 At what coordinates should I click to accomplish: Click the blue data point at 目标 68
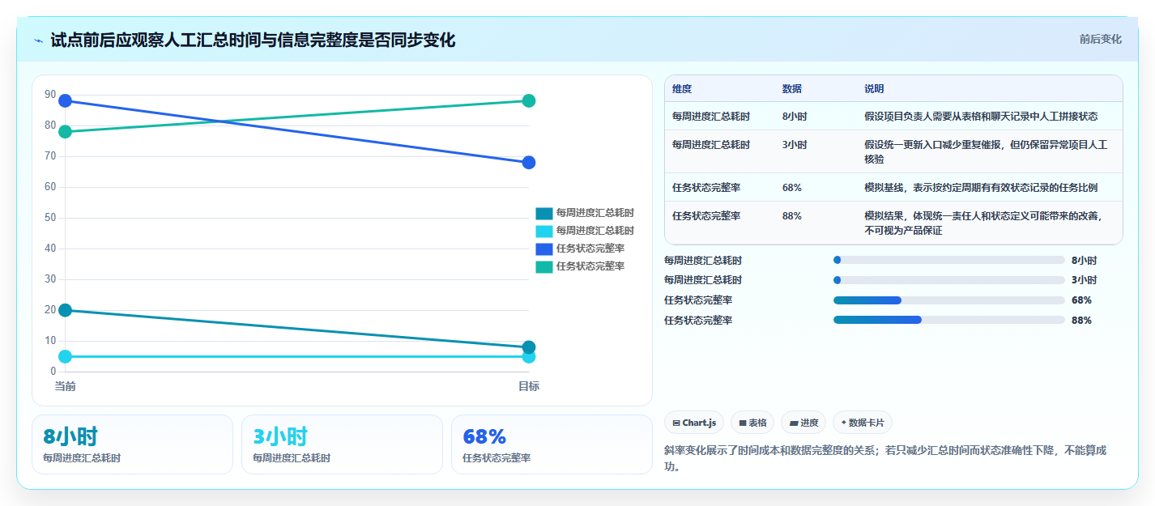point(529,162)
